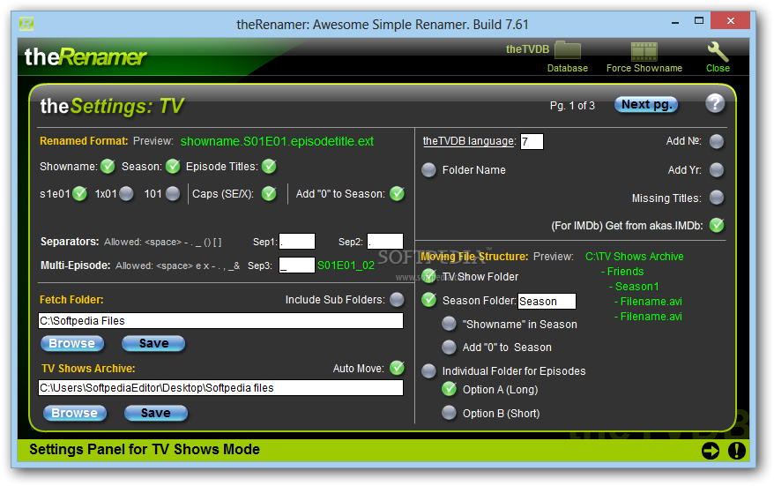Viewport: 774px width, 486px height.
Task: Open the question mark help icon
Action: [x=715, y=103]
